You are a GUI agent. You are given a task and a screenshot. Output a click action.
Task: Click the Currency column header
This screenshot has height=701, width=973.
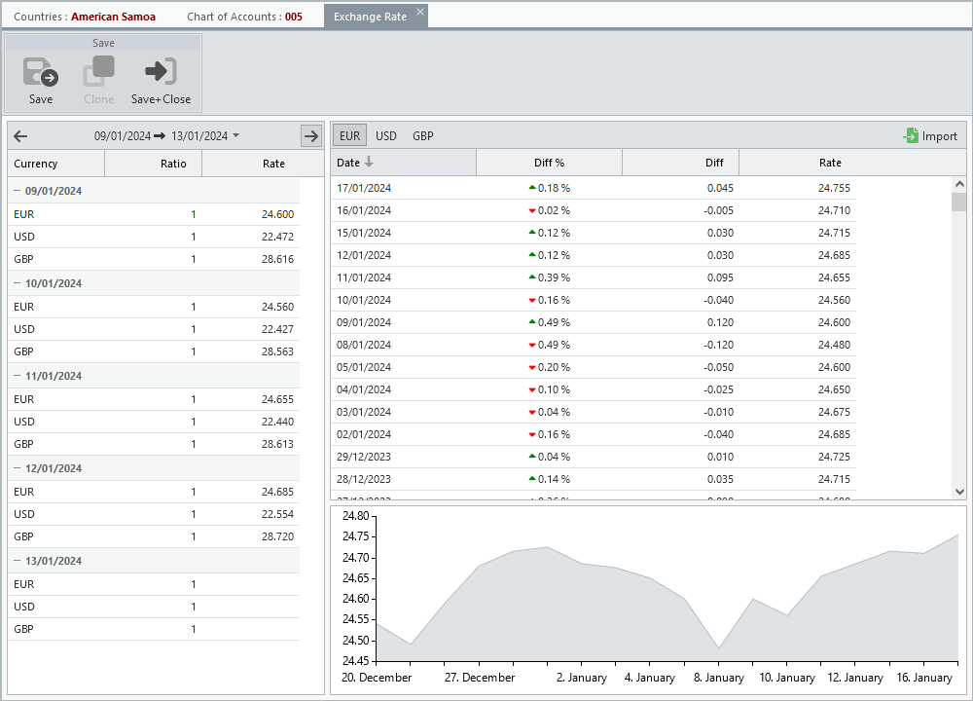click(x=56, y=164)
